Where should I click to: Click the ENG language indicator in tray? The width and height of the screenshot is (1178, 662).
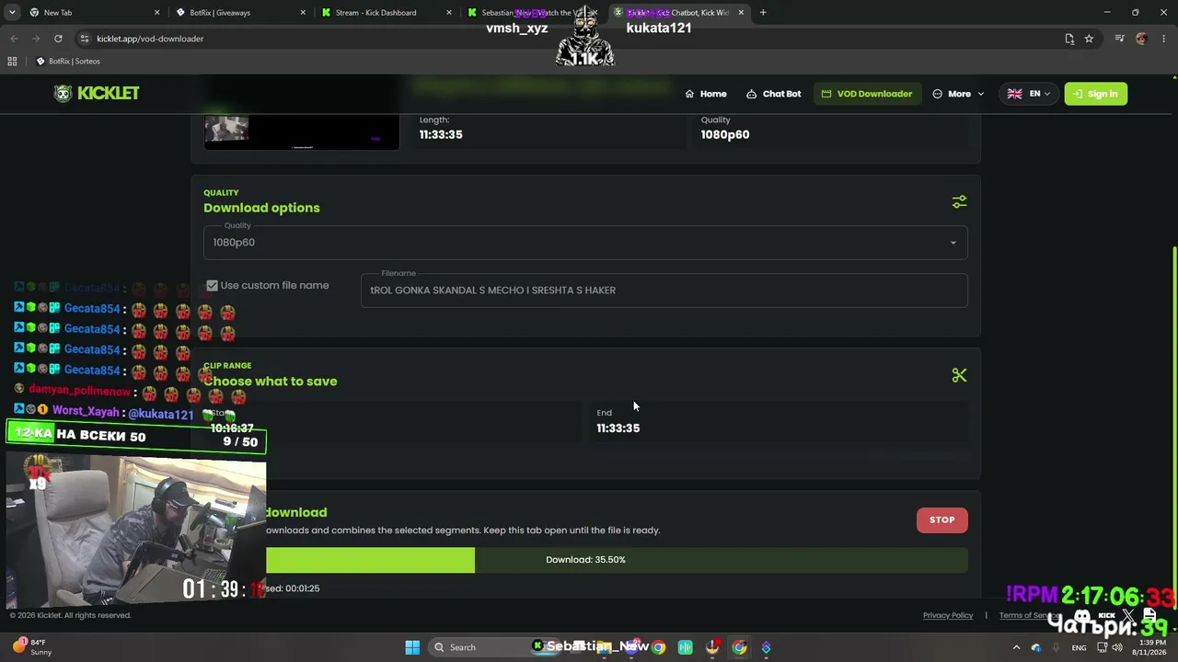coord(1079,647)
